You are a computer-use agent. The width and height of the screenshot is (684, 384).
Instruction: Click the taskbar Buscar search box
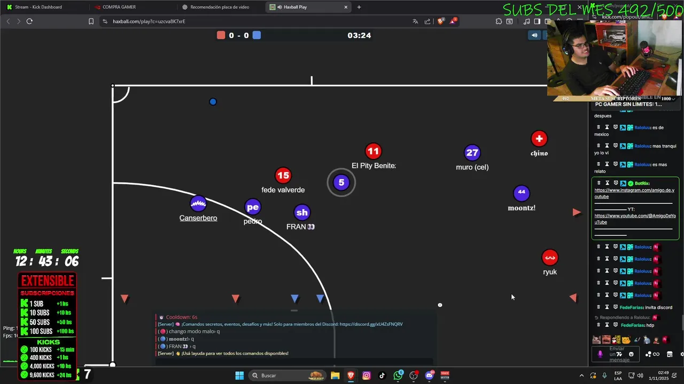pos(287,375)
